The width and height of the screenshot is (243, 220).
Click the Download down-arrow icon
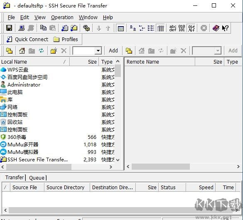coord(99,28)
